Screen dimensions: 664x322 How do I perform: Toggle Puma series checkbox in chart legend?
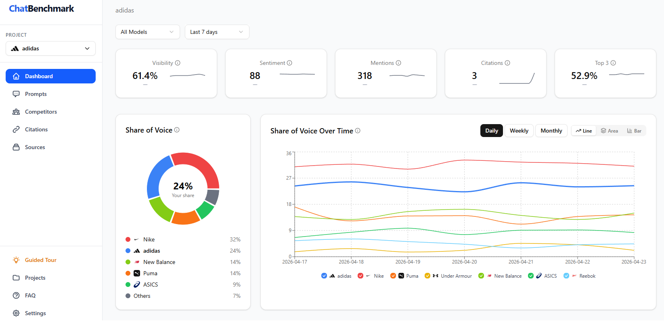pyautogui.click(x=393, y=276)
